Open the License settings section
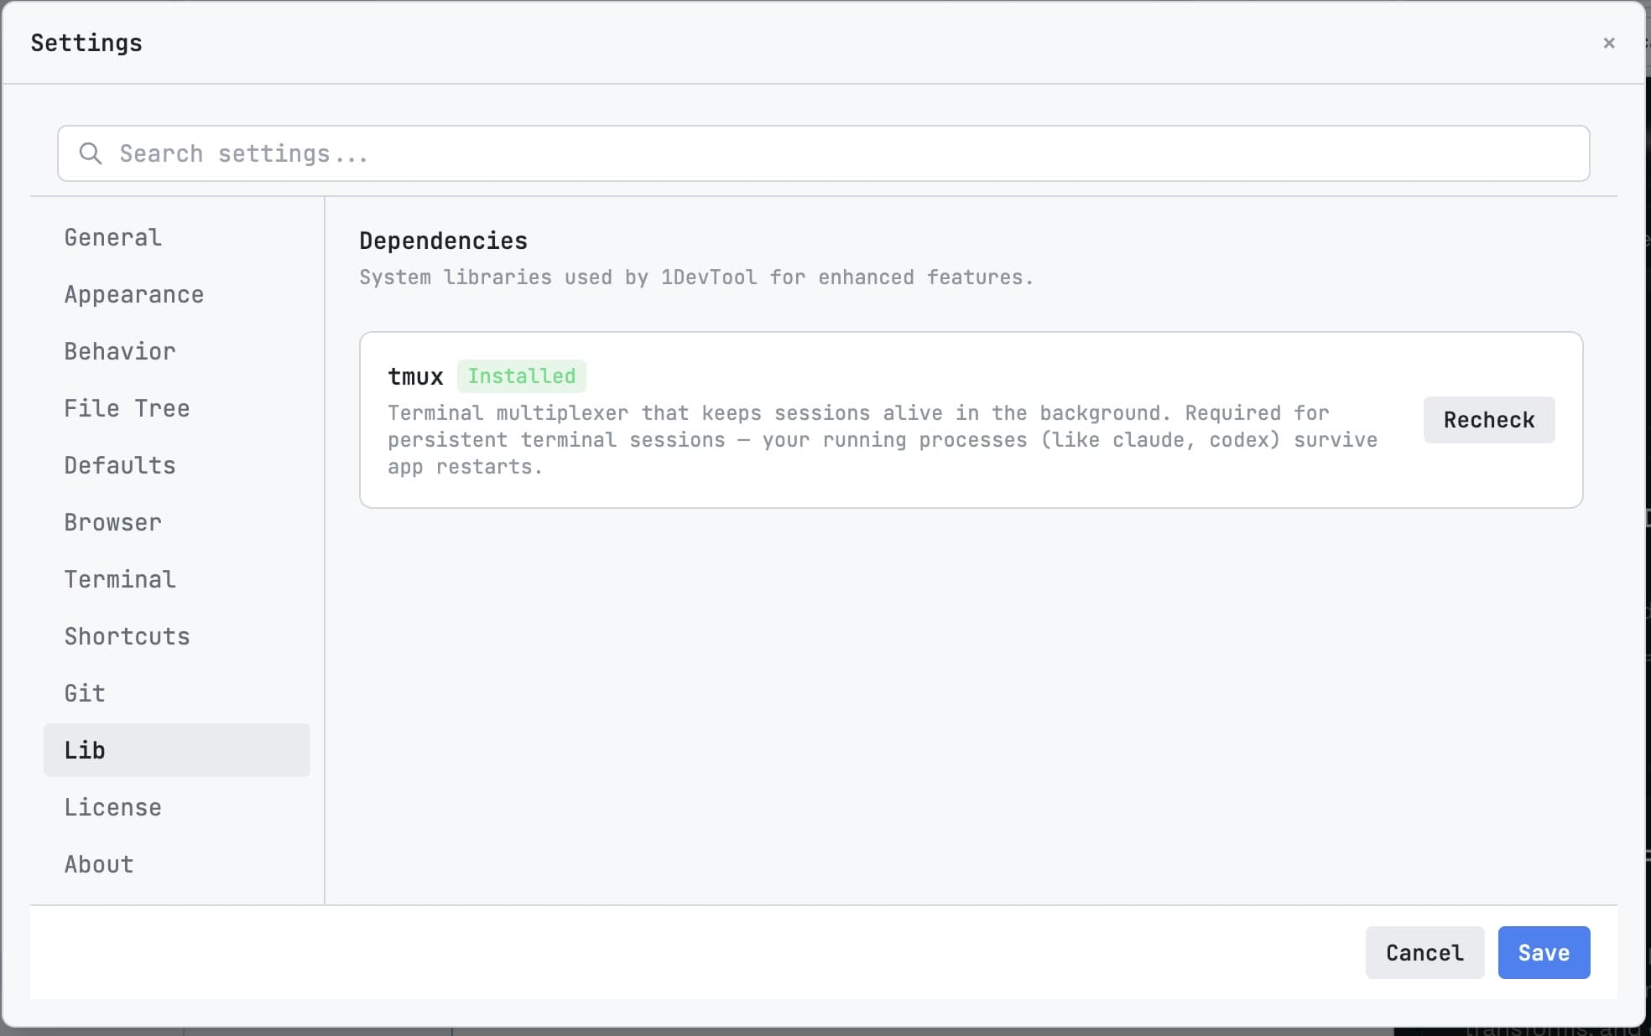Image resolution: width=1651 pixels, height=1036 pixels. [x=112, y=807]
